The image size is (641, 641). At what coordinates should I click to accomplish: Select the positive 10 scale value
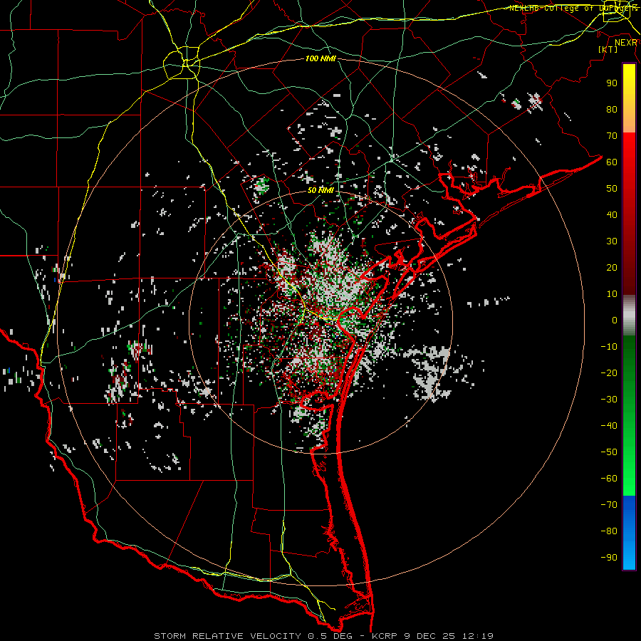[612, 294]
